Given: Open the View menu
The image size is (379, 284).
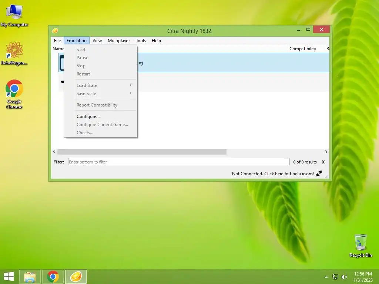Looking at the screenshot, I should coord(97,41).
